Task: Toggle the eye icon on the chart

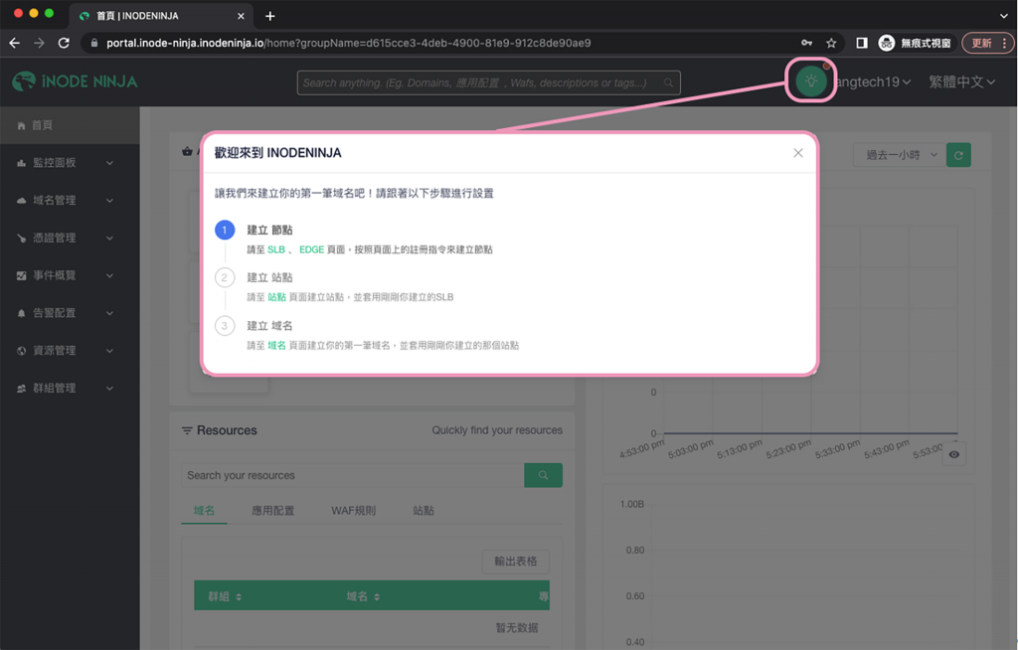Action: click(x=953, y=454)
